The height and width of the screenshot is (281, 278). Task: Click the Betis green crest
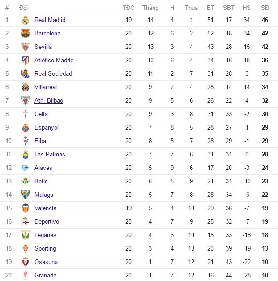coord(26,181)
